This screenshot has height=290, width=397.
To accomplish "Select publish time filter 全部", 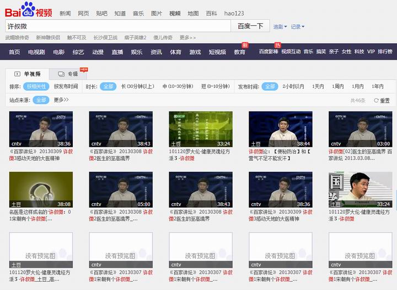I will pyautogui.click(x=270, y=87).
